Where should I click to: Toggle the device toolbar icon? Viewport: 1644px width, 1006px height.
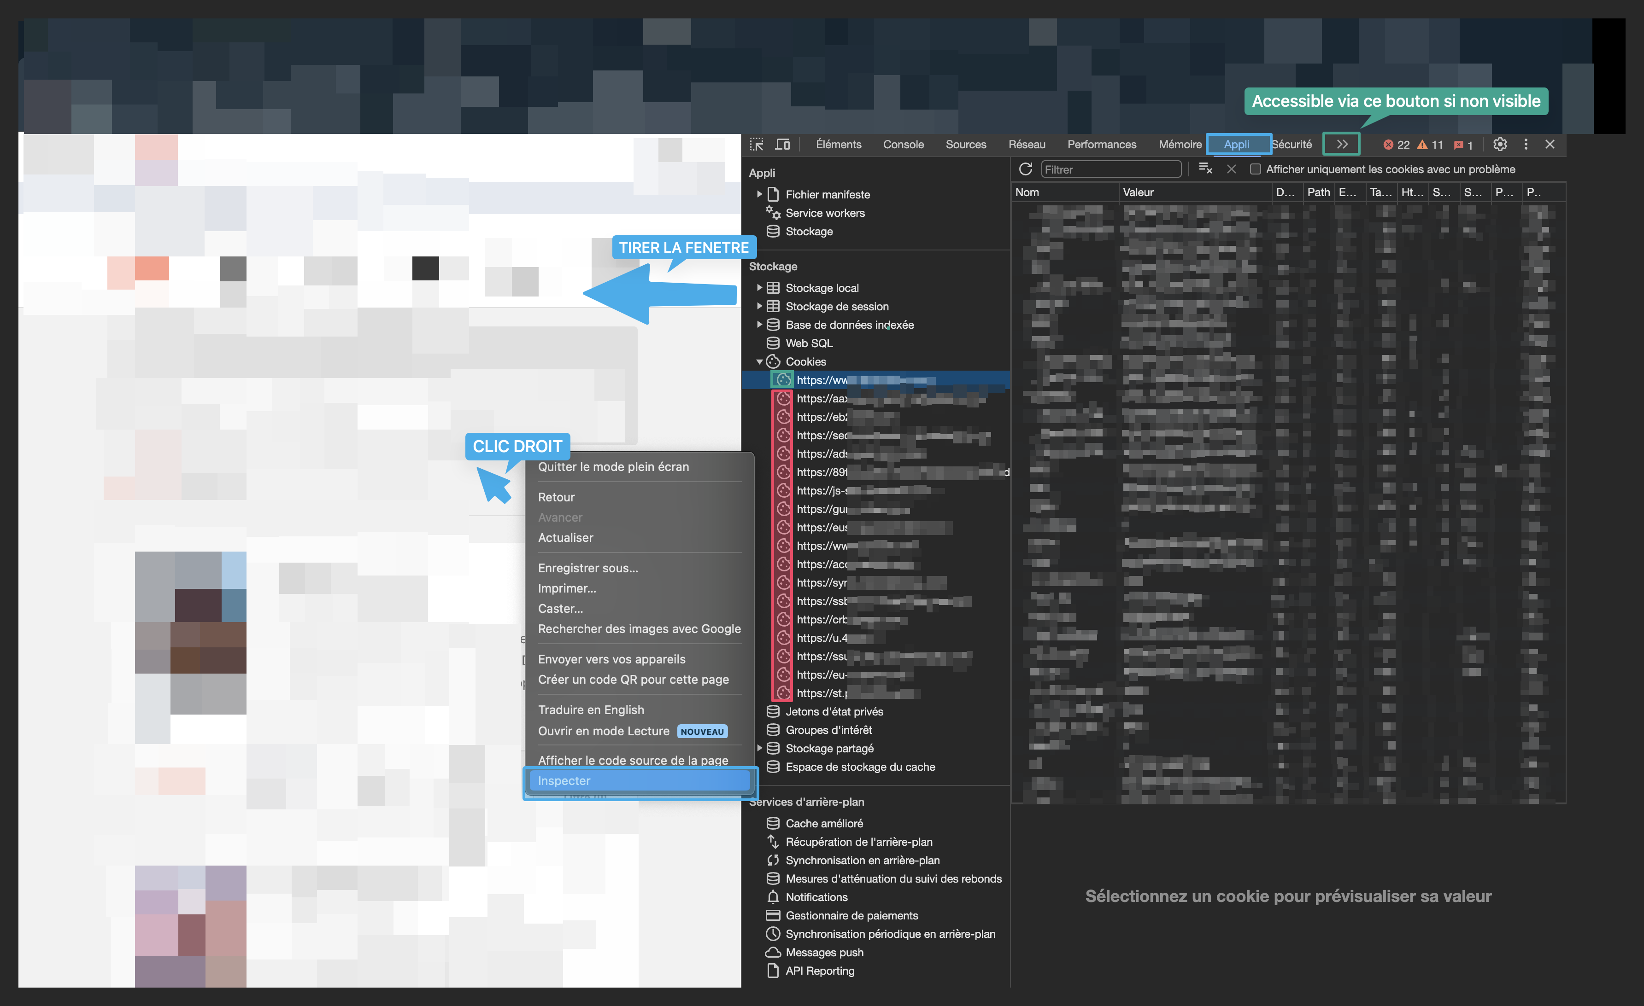click(782, 144)
